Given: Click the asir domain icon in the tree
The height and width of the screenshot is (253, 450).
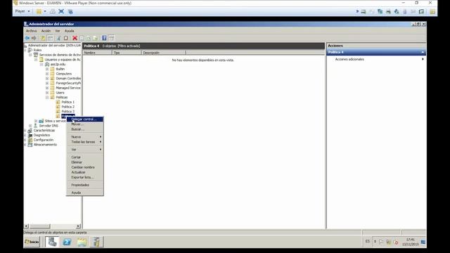Looking at the screenshot, I should tap(47, 64).
